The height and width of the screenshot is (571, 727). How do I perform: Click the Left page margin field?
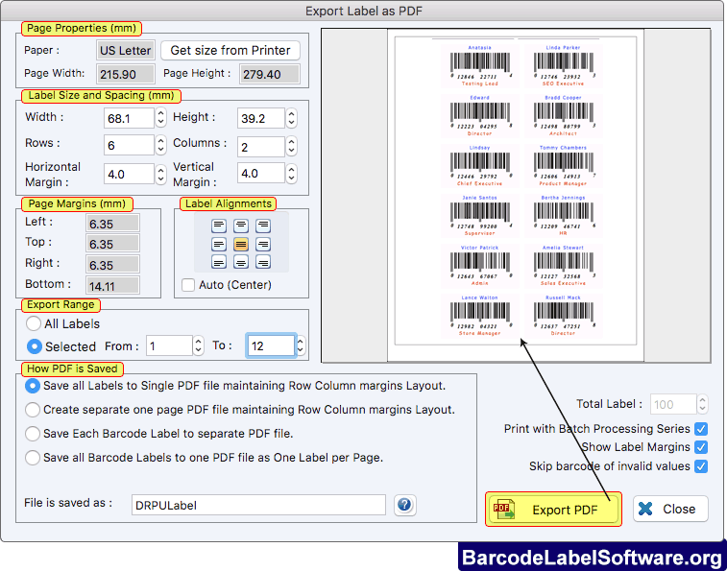112,224
